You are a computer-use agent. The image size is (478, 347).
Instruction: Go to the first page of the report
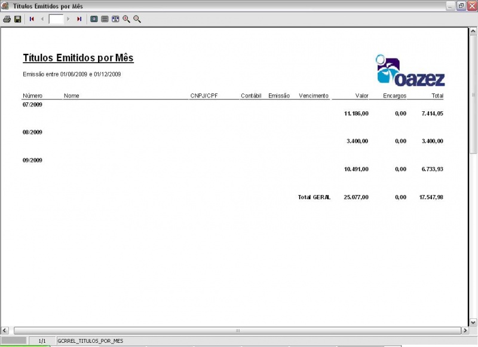click(32, 19)
